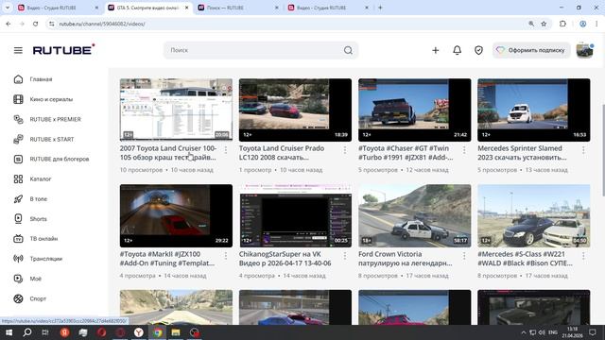
Task: Open options for #Toyota #MarkII #JZX100 video
Action: (226, 256)
